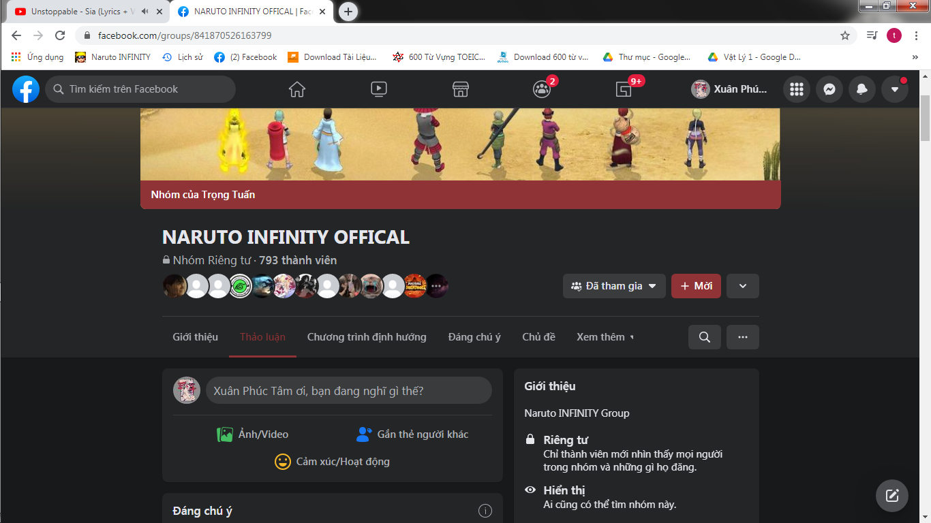Show more bookmarks chevron

tap(915, 57)
